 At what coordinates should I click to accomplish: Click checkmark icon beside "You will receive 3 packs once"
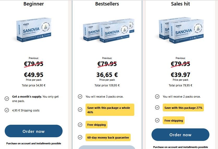80,97
